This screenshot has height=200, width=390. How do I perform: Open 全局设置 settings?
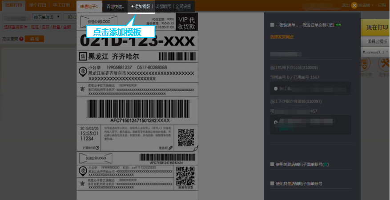[x=183, y=7]
